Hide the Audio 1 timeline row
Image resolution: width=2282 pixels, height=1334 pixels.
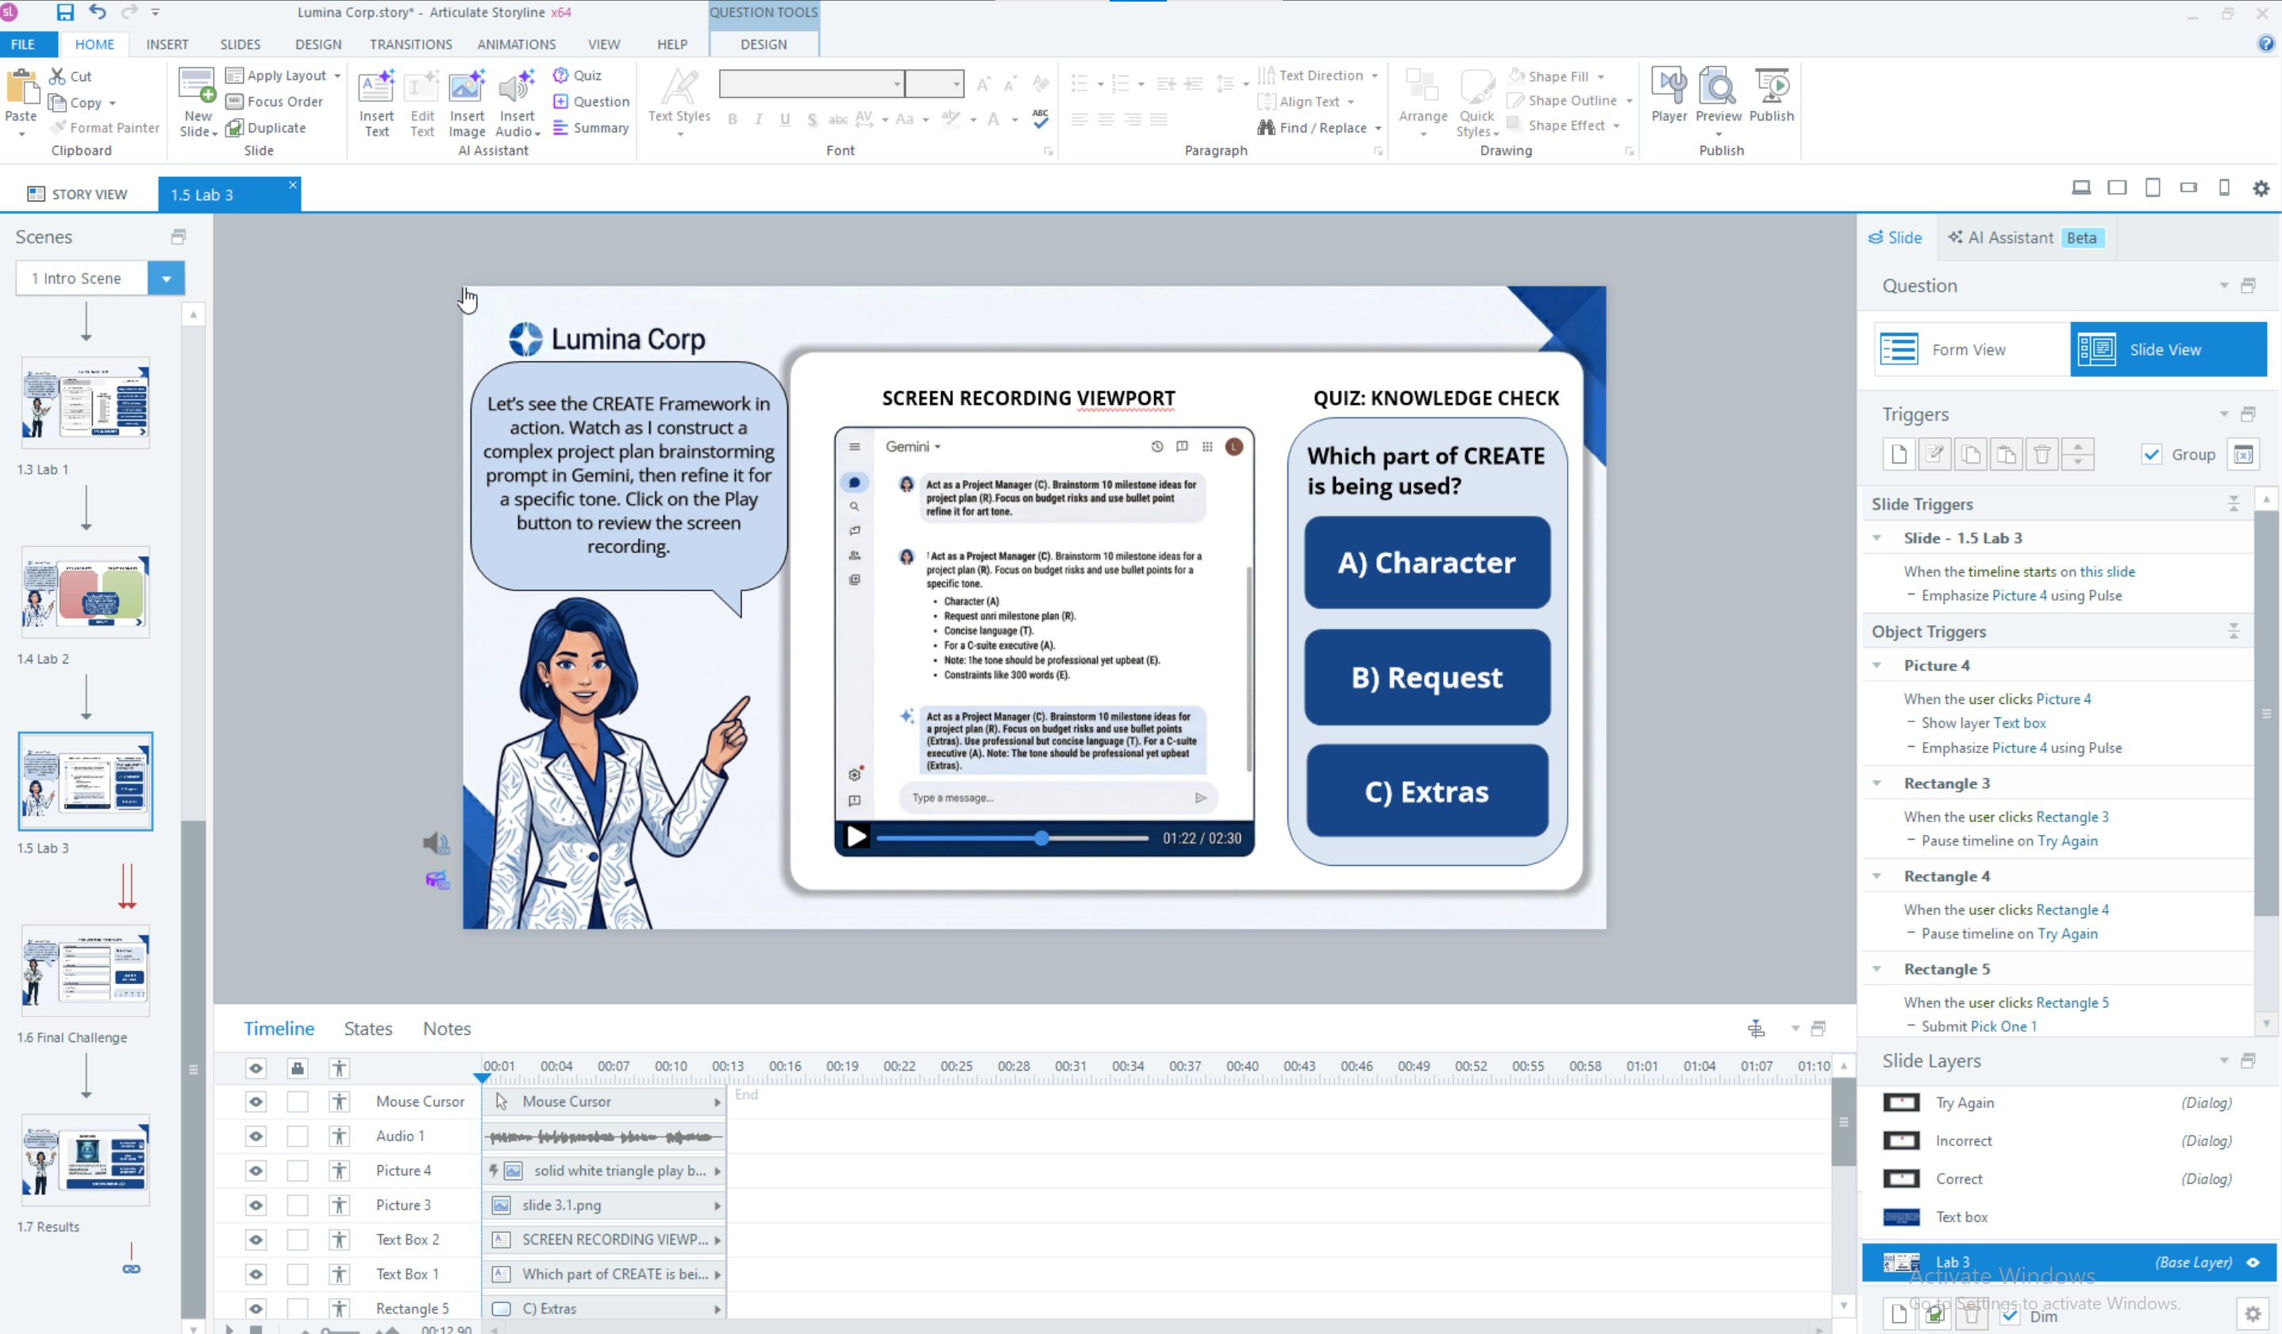(256, 1136)
